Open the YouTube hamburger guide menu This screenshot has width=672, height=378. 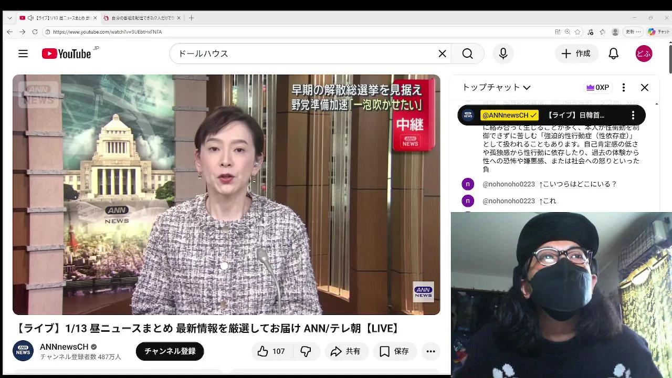(x=23, y=54)
